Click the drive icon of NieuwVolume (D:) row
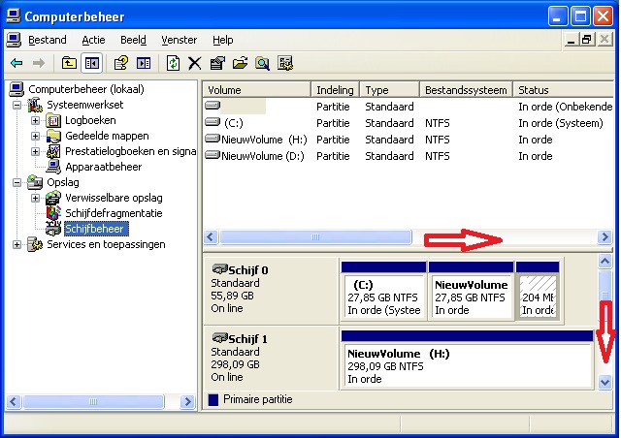This screenshot has height=438, width=621. [212, 155]
